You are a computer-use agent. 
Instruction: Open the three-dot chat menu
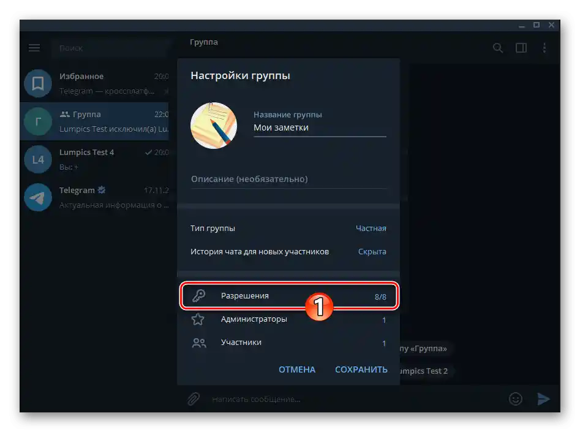[544, 47]
